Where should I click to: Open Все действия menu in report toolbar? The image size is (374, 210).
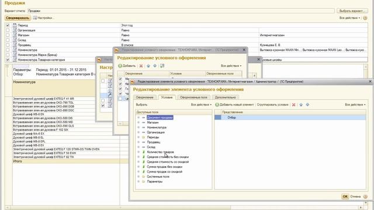[x=349, y=18]
